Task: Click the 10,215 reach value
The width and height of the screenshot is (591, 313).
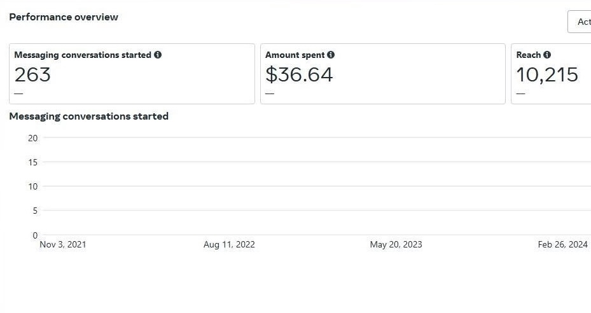Action: point(547,74)
